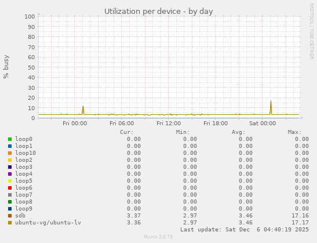Click the loop4 purple color swatch
This screenshot has width=317, height=243.
pyautogui.click(x=10, y=174)
